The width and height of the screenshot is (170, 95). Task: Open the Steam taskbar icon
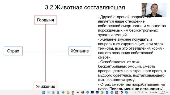click(x=122, y=92)
